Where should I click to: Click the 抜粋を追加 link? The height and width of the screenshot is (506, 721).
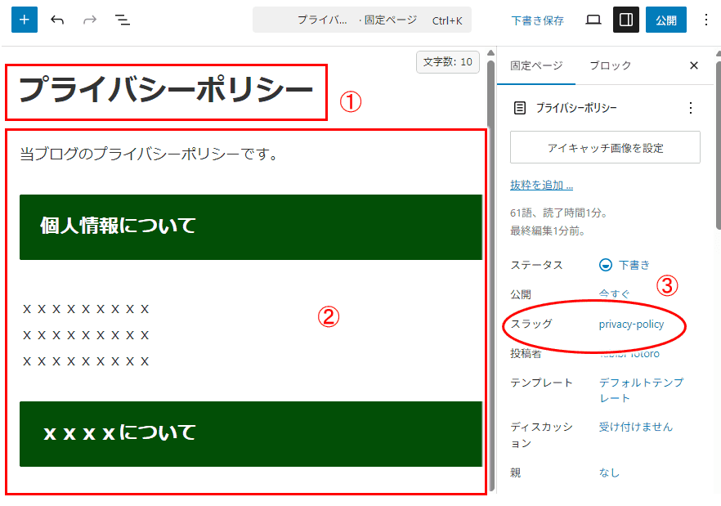(x=541, y=186)
